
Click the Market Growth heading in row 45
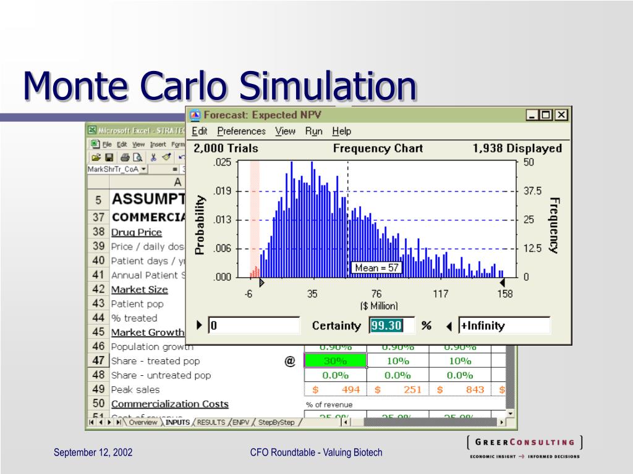pos(147,332)
